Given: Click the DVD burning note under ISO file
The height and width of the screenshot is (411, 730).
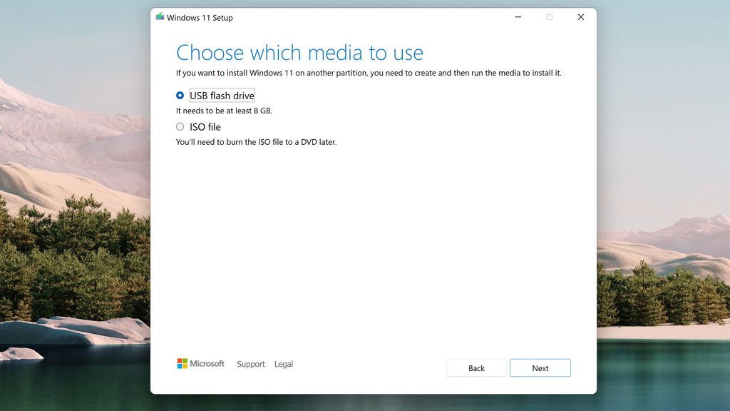Looking at the screenshot, I should 256,142.
